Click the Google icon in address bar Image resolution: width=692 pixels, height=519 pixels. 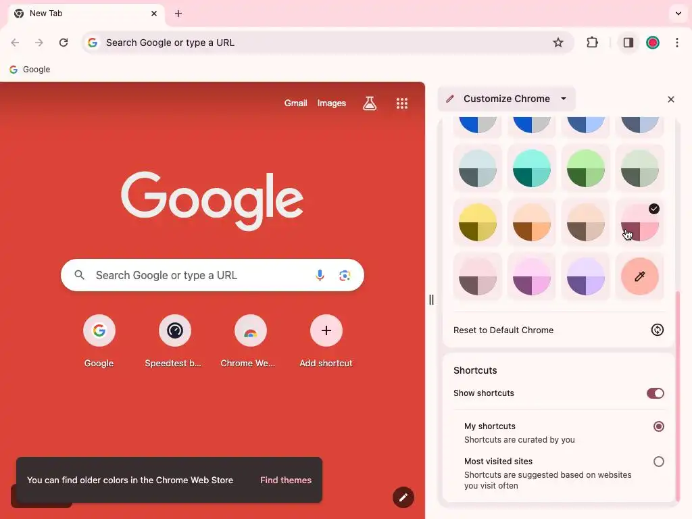coord(92,43)
